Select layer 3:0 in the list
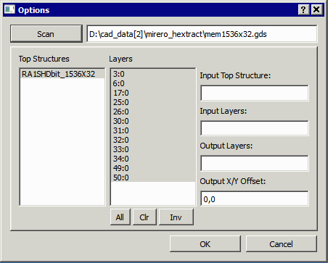The image size is (328, 263). click(x=153, y=74)
